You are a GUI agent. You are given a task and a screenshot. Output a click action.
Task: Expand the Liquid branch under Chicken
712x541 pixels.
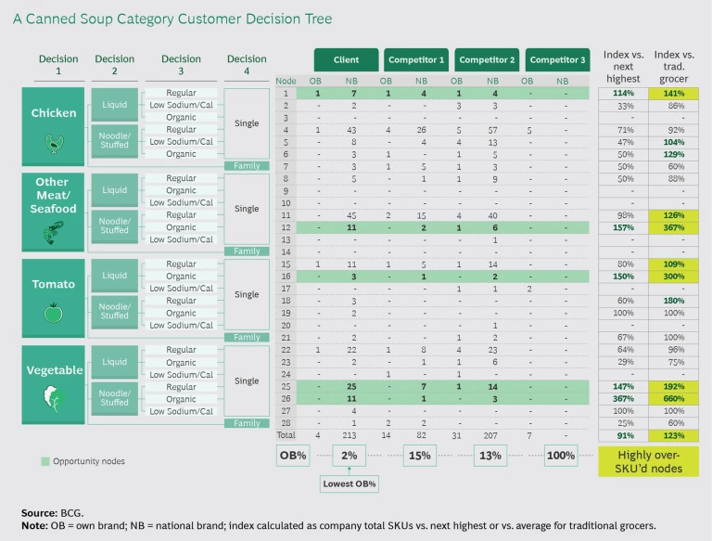[x=115, y=106]
